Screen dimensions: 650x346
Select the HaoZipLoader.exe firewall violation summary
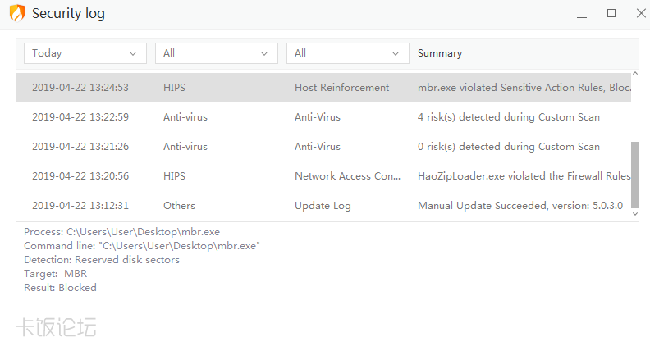point(524,176)
